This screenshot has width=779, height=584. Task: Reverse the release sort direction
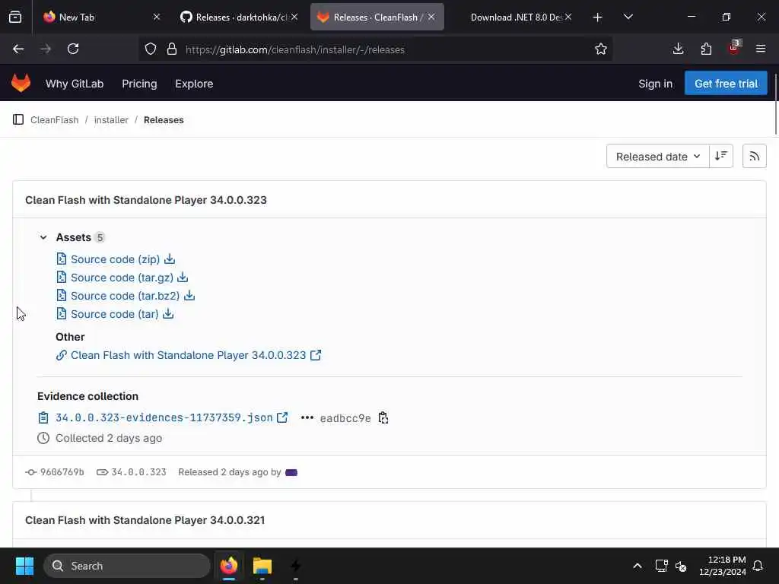coord(721,157)
